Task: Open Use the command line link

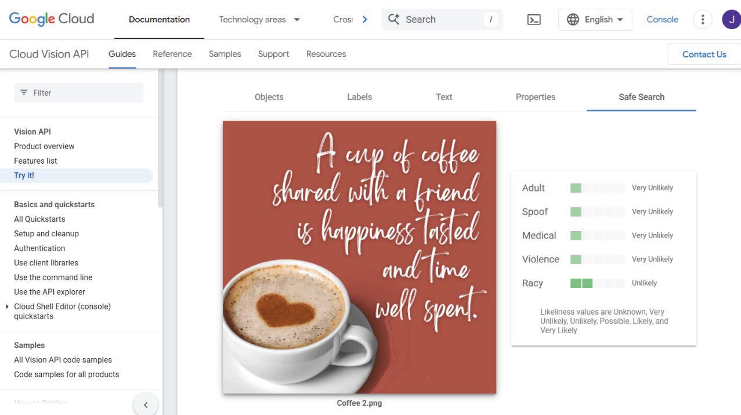Action: pos(53,277)
